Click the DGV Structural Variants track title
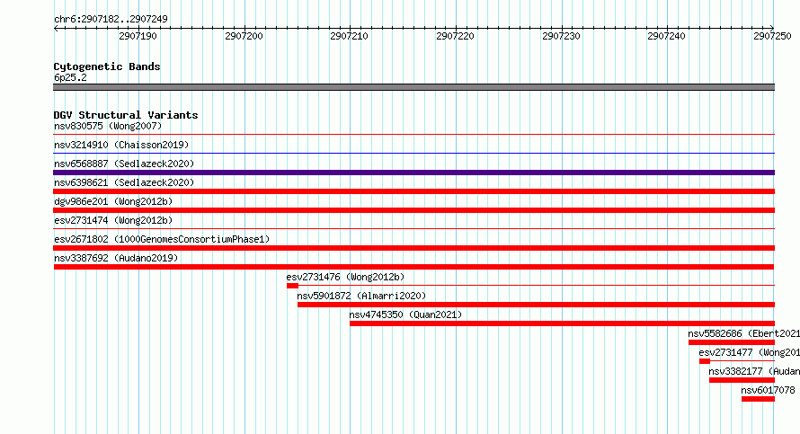 click(126, 115)
